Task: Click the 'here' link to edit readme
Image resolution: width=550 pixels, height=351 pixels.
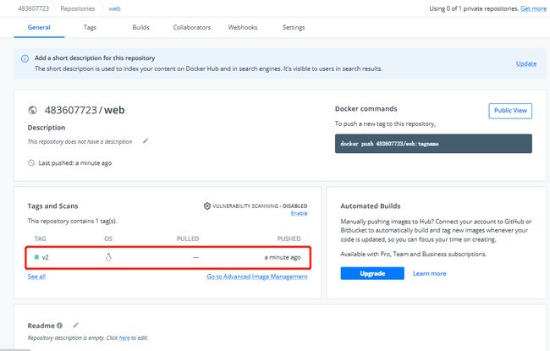Action: (124, 337)
